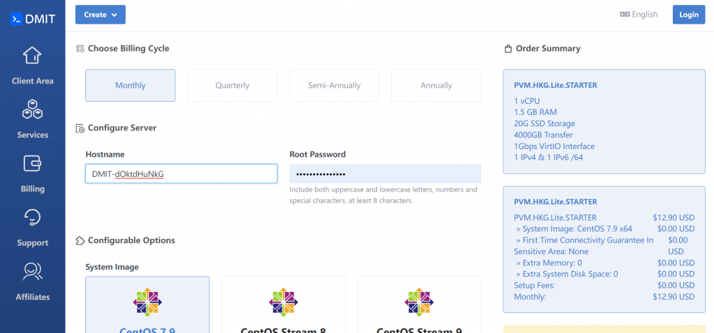The width and height of the screenshot is (714, 333).
Task: Select the Quarterly billing cycle
Action: (x=232, y=85)
